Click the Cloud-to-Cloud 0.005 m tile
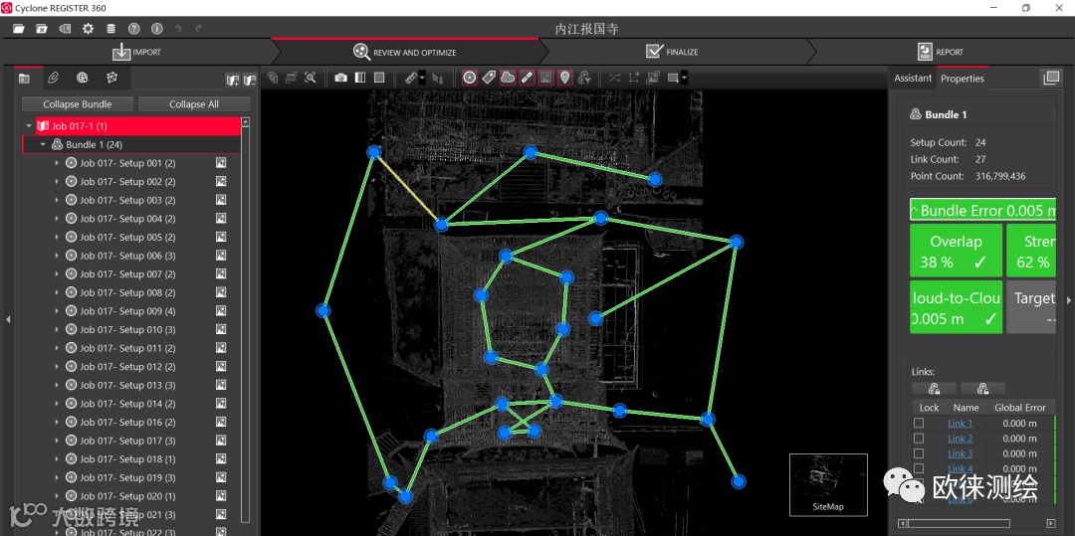1075x536 pixels. pyautogui.click(x=956, y=306)
